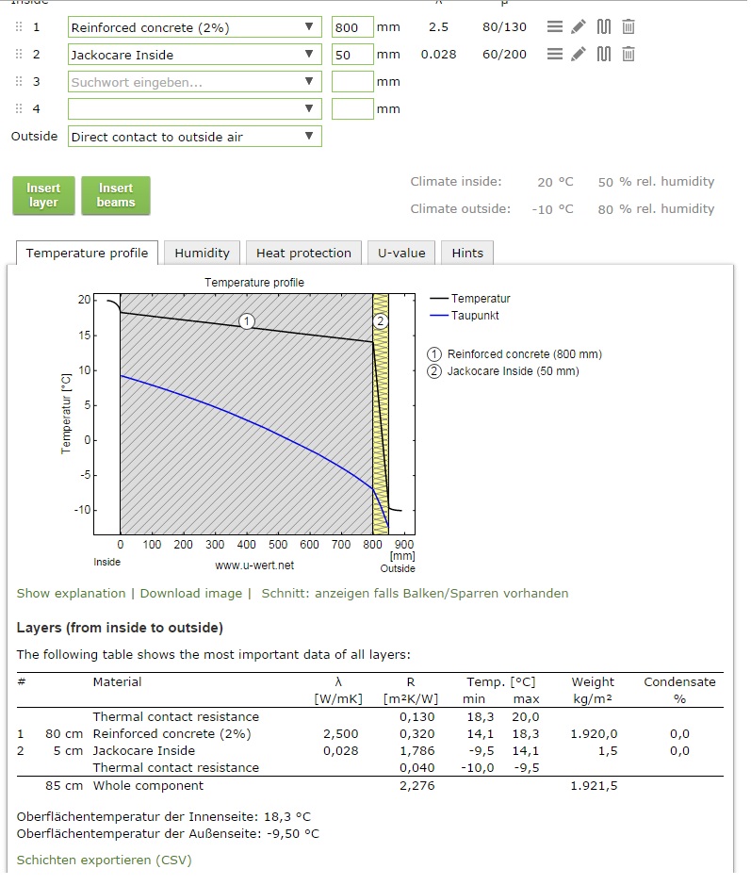Delete Jackocare Inside layer with trash icon
The height and width of the screenshot is (885, 751).
click(x=628, y=54)
